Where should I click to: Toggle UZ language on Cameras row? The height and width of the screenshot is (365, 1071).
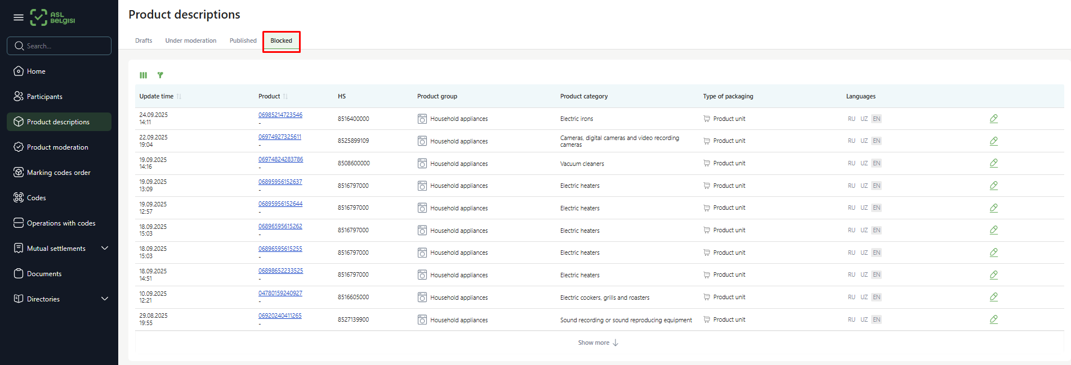tap(864, 141)
